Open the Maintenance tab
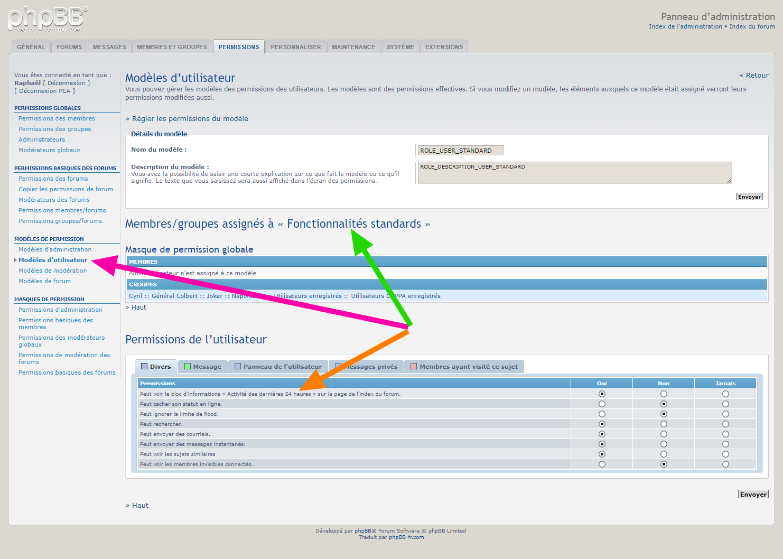 click(x=353, y=47)
